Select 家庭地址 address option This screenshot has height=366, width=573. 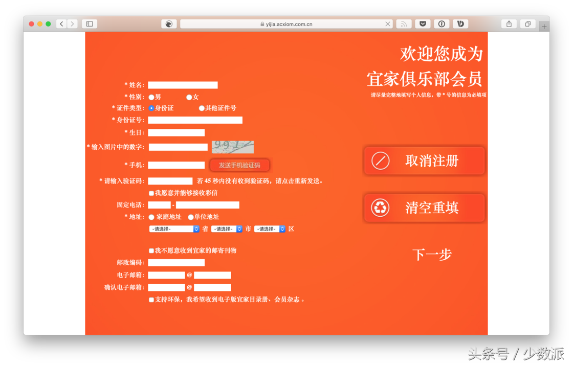[151, 217]
